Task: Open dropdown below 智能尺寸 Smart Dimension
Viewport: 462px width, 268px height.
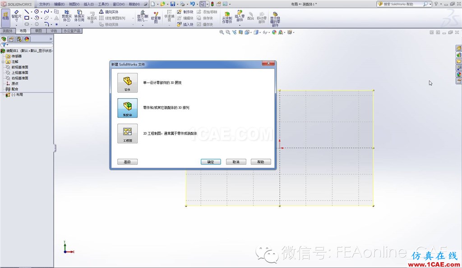Action: pyautogui.click(x=17, y=25)
